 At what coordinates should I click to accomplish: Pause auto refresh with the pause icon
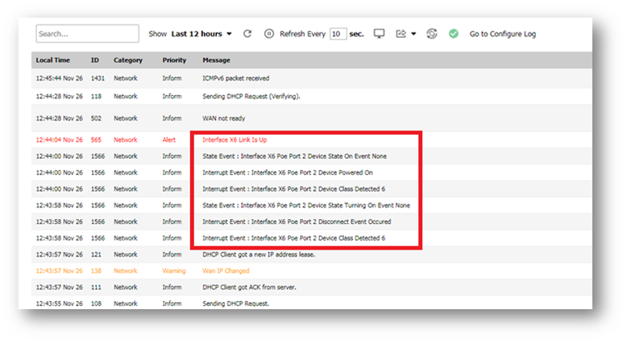269,34
